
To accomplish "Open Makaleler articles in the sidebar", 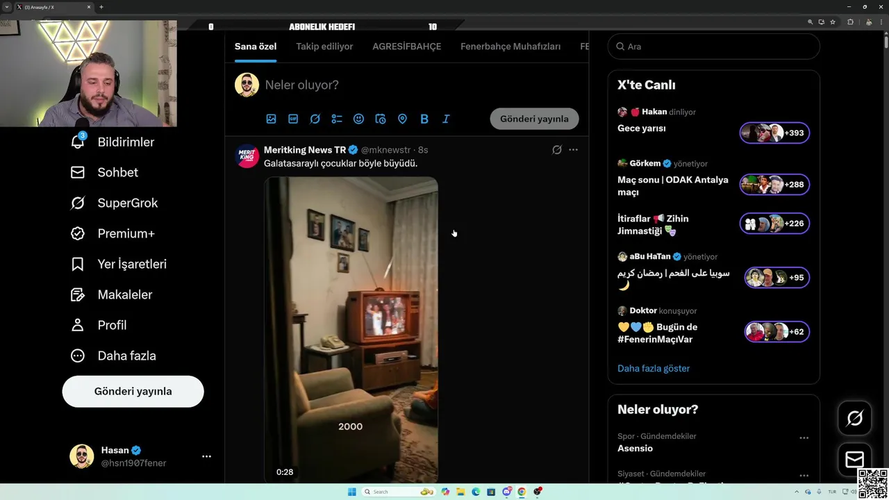I will click(111, 294).
